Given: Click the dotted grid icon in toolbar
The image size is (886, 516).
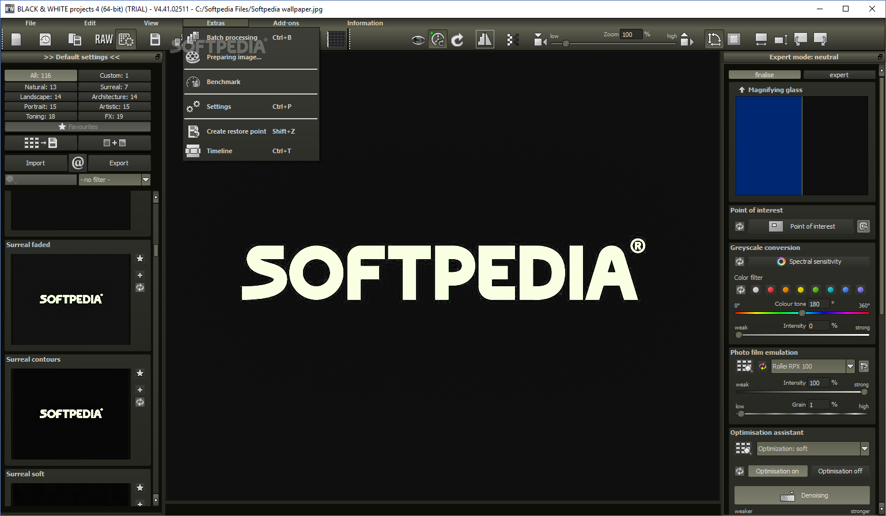Looking at the screenshot, I should pyautogui.click(x=337, y=39).
